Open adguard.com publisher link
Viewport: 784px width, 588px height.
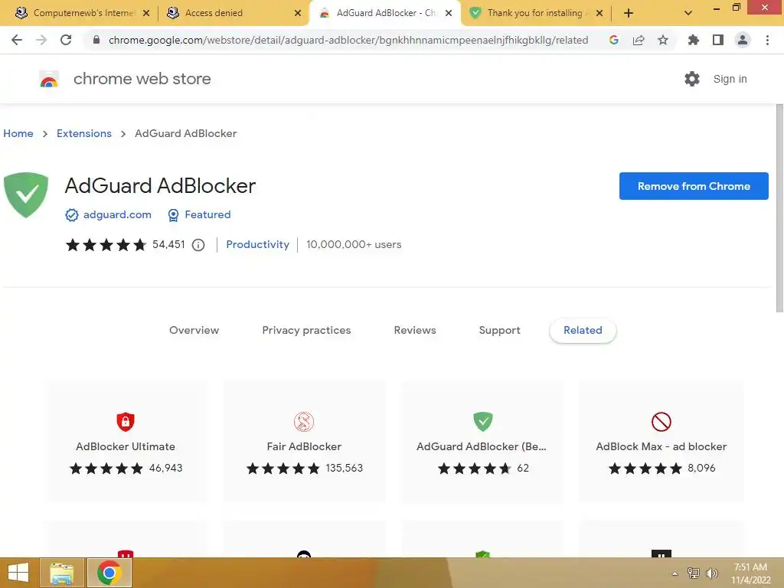tap(117, 214)
